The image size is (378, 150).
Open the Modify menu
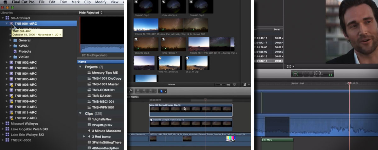101,2
